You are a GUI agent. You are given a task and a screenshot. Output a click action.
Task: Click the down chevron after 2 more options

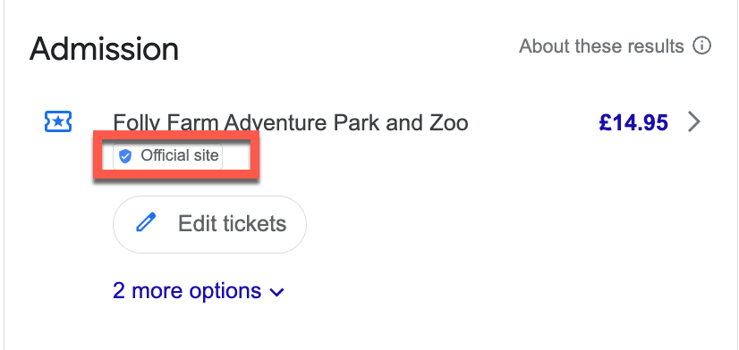tap(276, 292)
